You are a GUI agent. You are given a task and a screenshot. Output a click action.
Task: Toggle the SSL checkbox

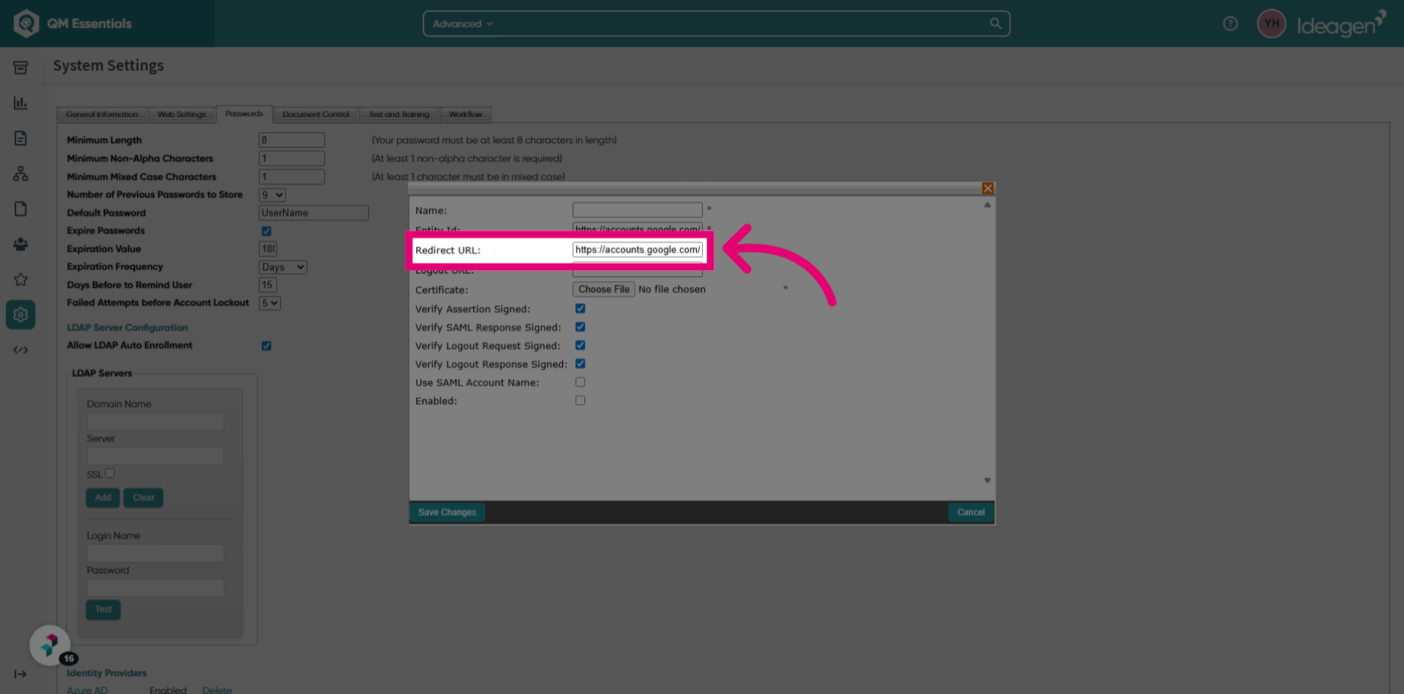tap(110, 473)
